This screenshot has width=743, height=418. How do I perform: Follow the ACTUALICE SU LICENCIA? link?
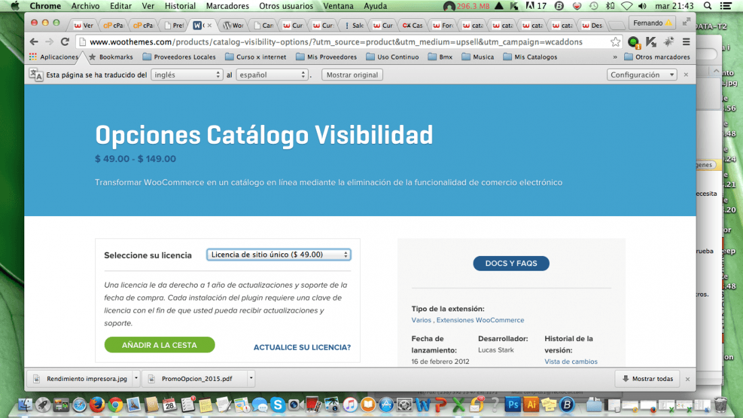click(x=303, y=347)
